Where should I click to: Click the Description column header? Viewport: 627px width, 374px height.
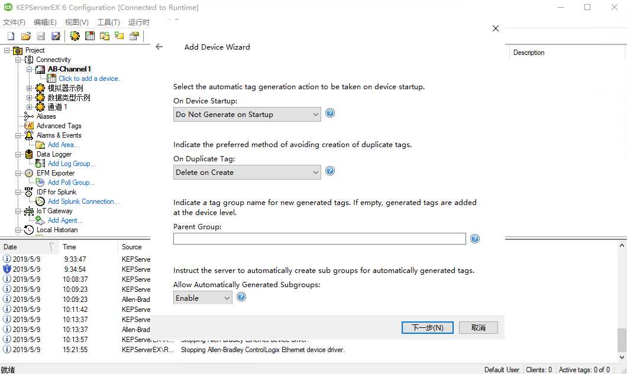tap(529, 53)
